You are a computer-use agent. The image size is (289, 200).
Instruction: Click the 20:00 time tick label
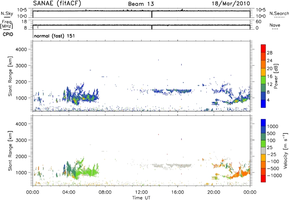point(213,192)
